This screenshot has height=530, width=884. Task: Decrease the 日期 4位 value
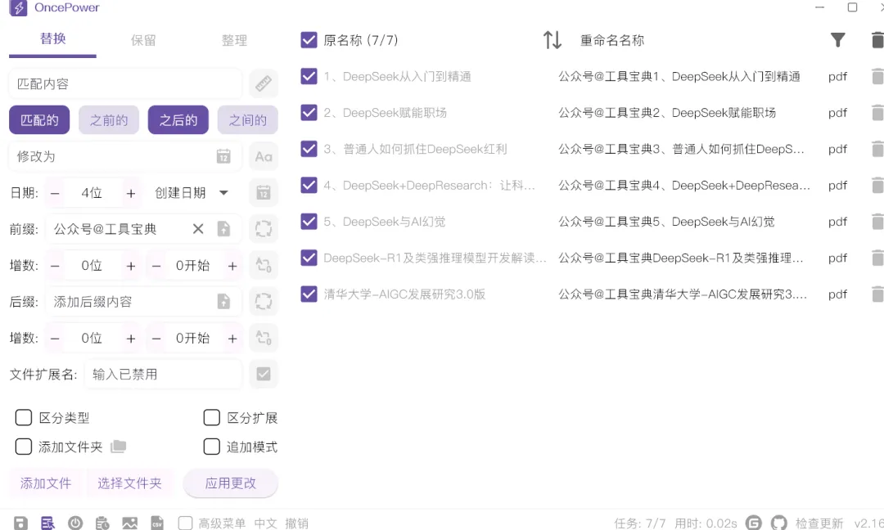tap(55, 193)
